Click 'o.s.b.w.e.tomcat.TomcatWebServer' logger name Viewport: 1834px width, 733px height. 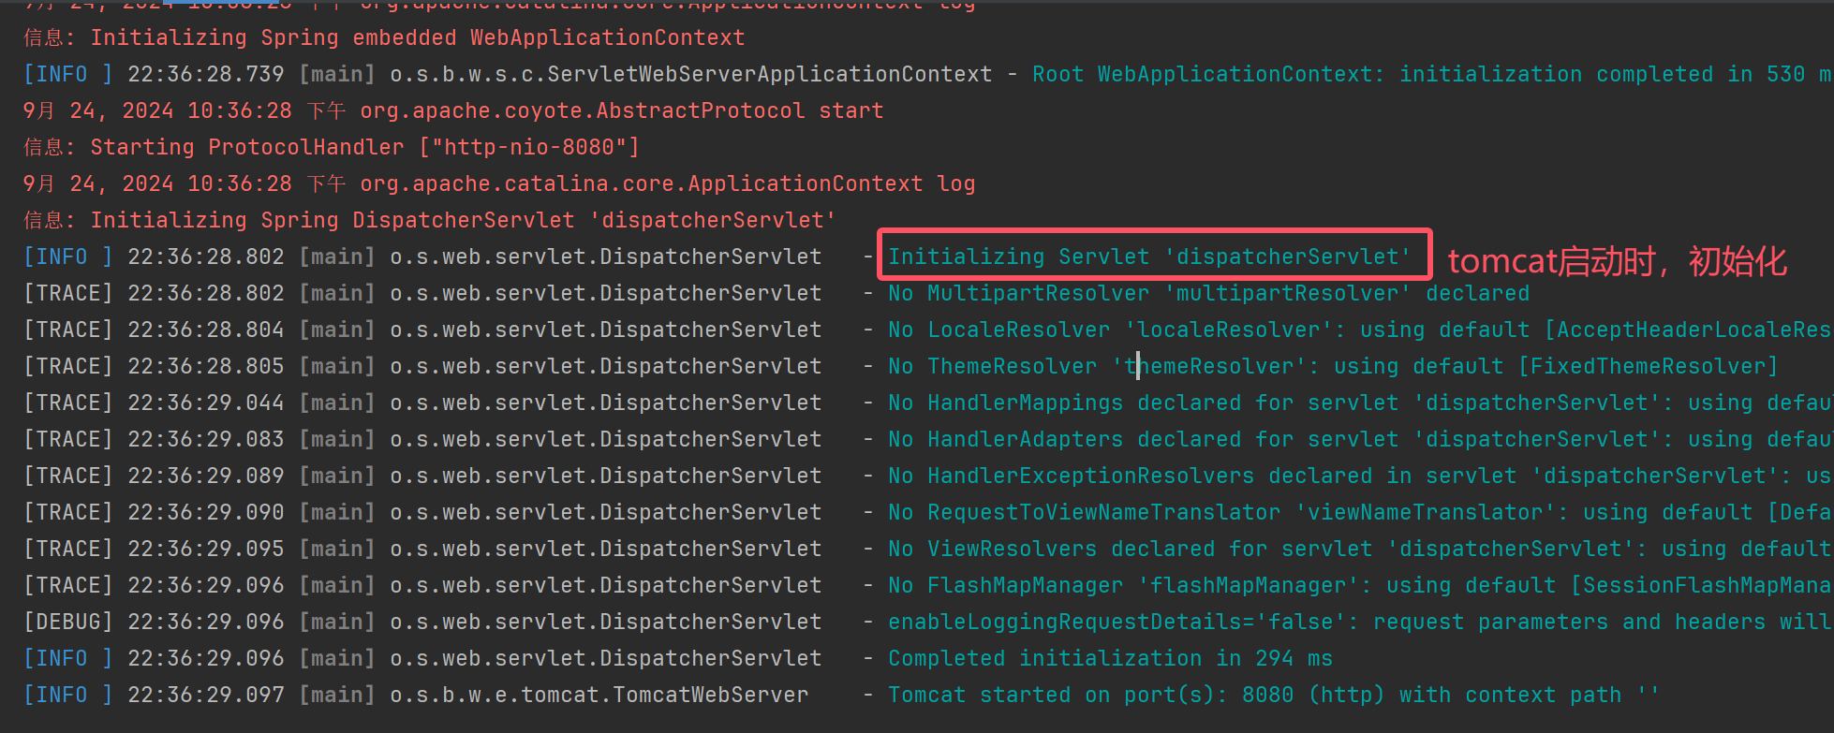(x=599, y=695)
